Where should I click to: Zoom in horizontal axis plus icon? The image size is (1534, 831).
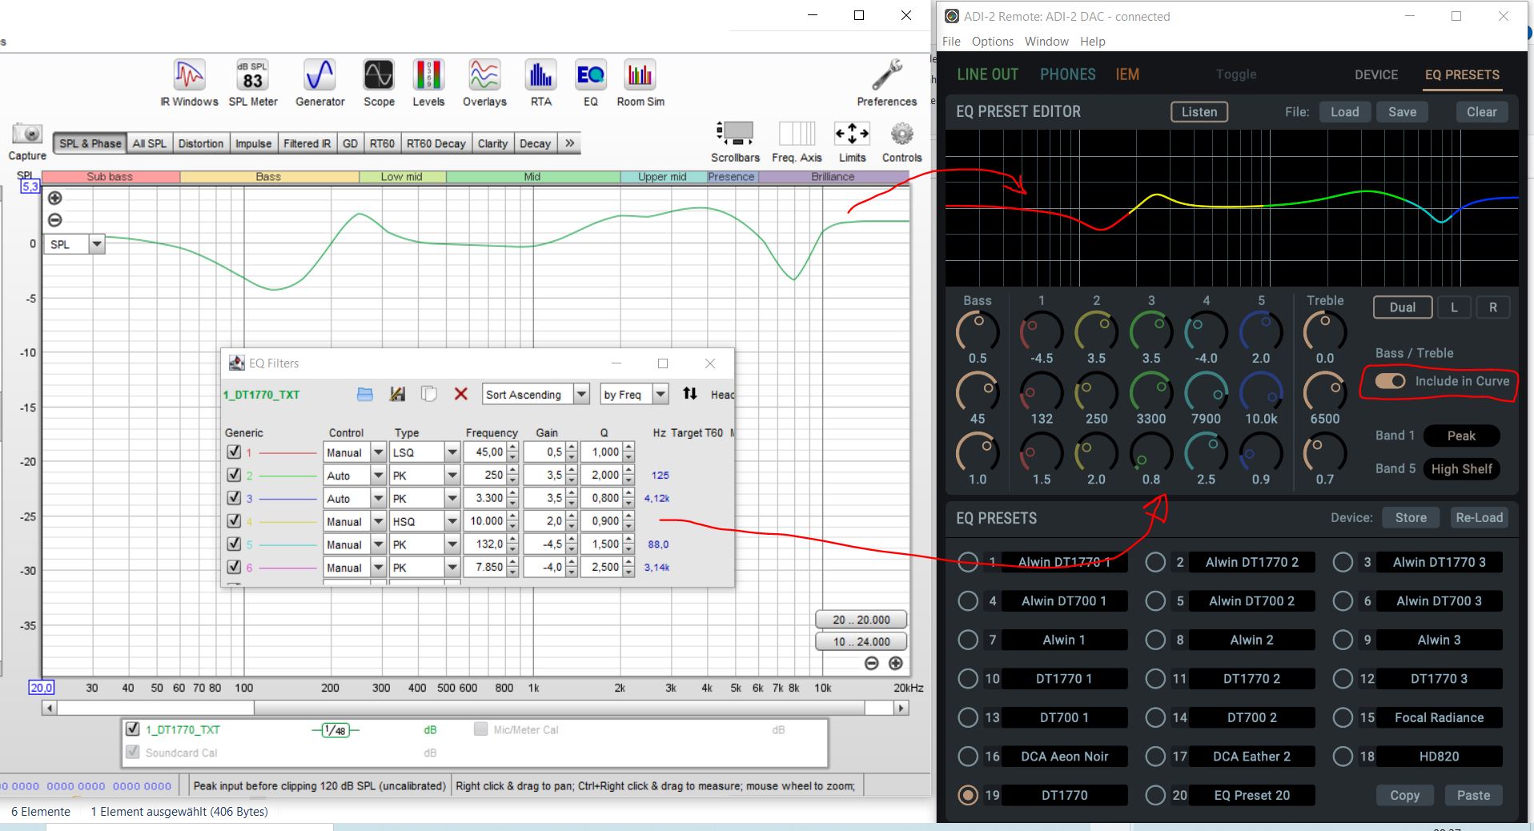coord(896,663)
